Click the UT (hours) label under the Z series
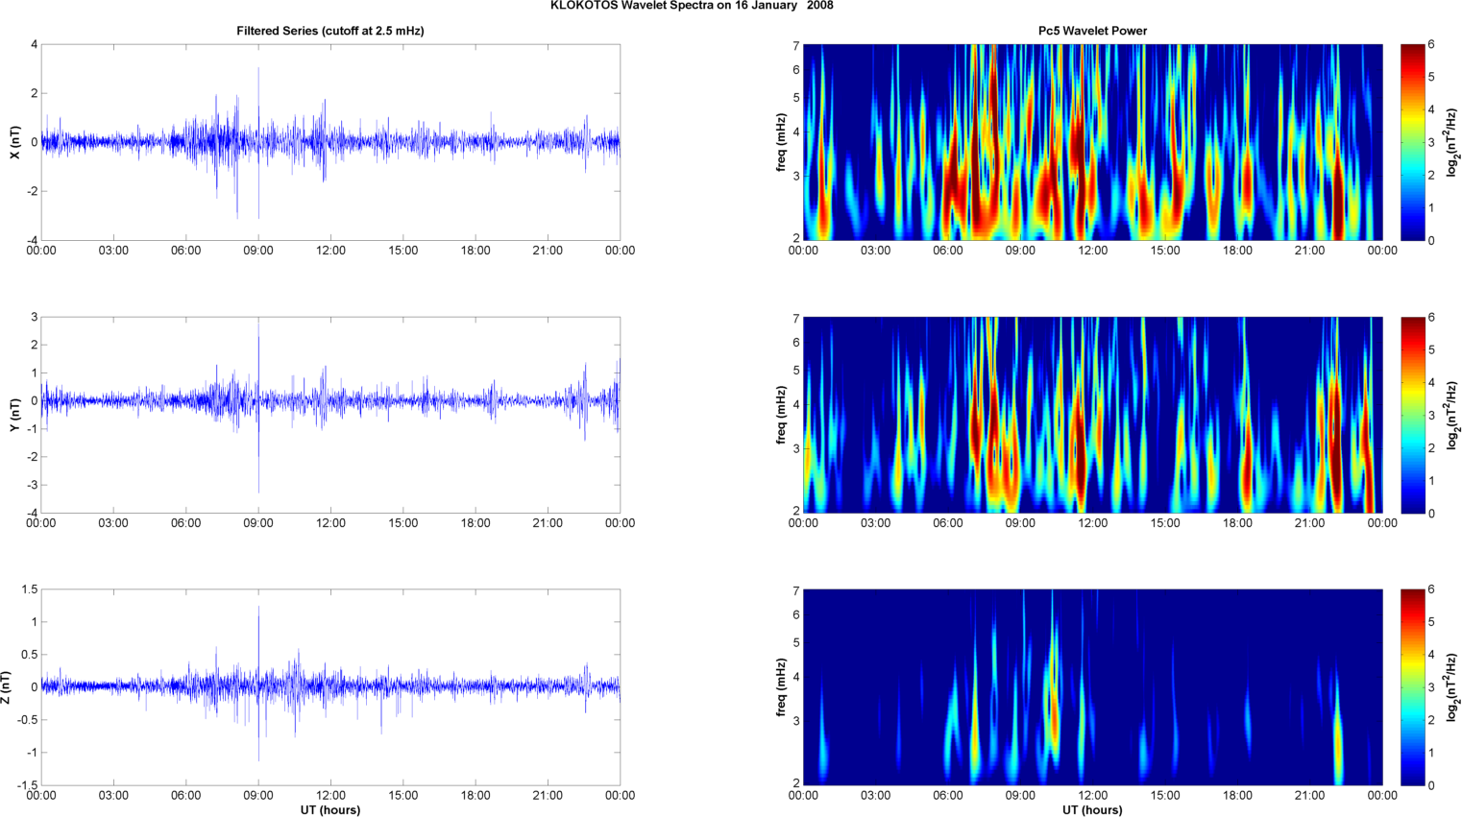The width and height of the screenshot is (1462, 817). [330, 810]
